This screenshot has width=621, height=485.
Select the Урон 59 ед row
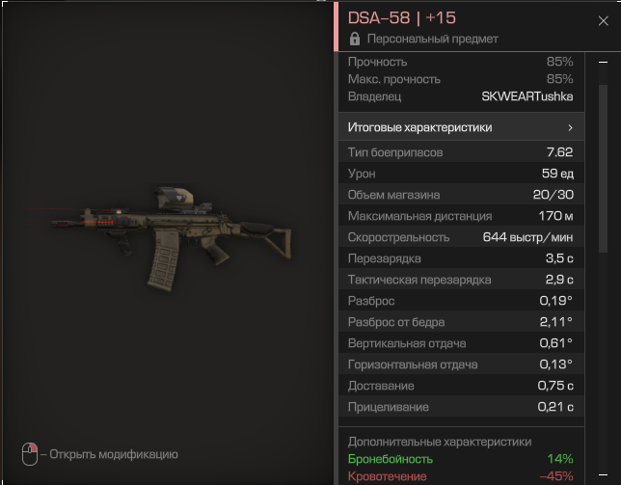click(x=461, y=174)
